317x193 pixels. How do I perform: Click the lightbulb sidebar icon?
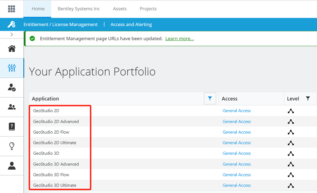[x=12, y=146]
